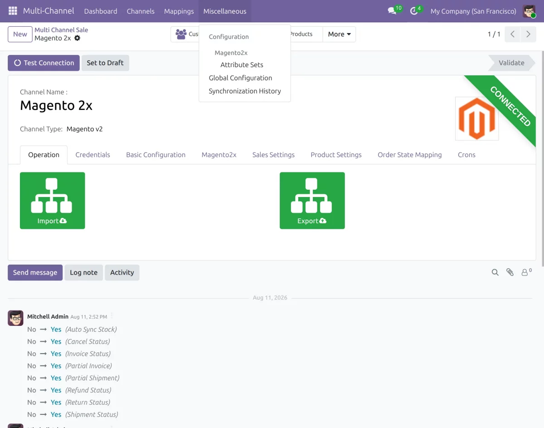The height and width of the screenshot is (428, 544).
Task: Click the (Auto Sync Stock) log entry
Action: (91, 330)
